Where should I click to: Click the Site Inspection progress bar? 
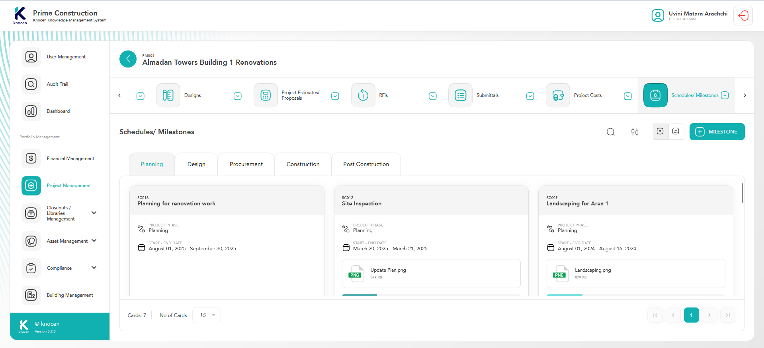pyautogui.click(x=431, y=295)
